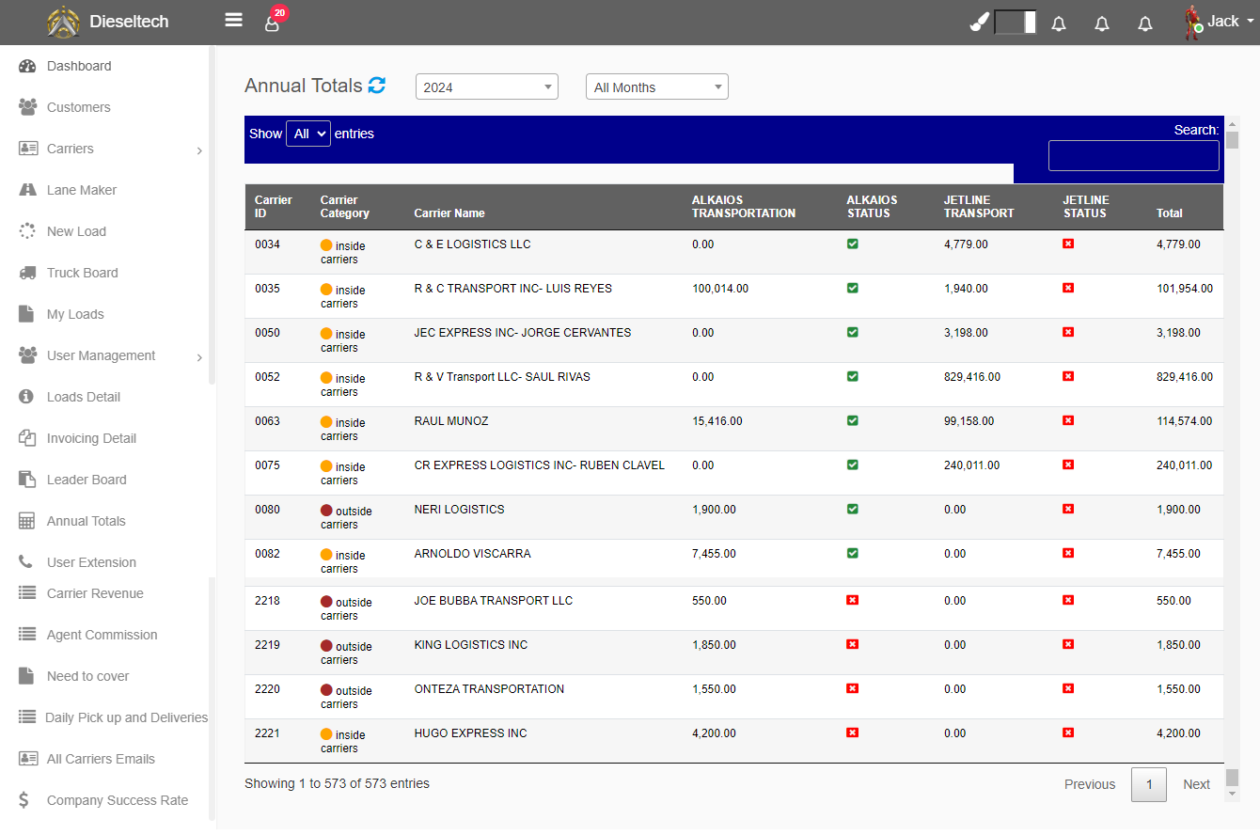Toggle Alkaios status for JOE BUBBA TRANSPORT LLC
Image resolution: width=1260 pixels, height=835 pixels.
(x=852, y=601)
